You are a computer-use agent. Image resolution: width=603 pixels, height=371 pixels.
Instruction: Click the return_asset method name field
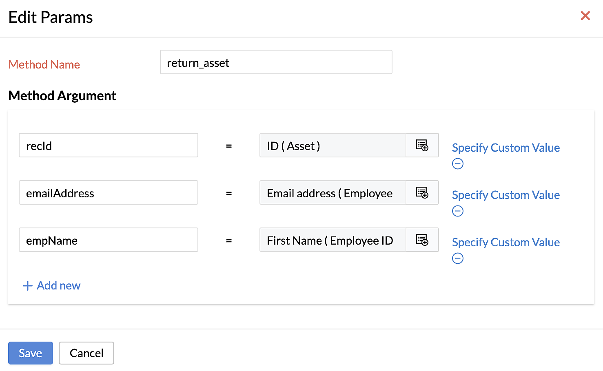click(x=276, y=62)
